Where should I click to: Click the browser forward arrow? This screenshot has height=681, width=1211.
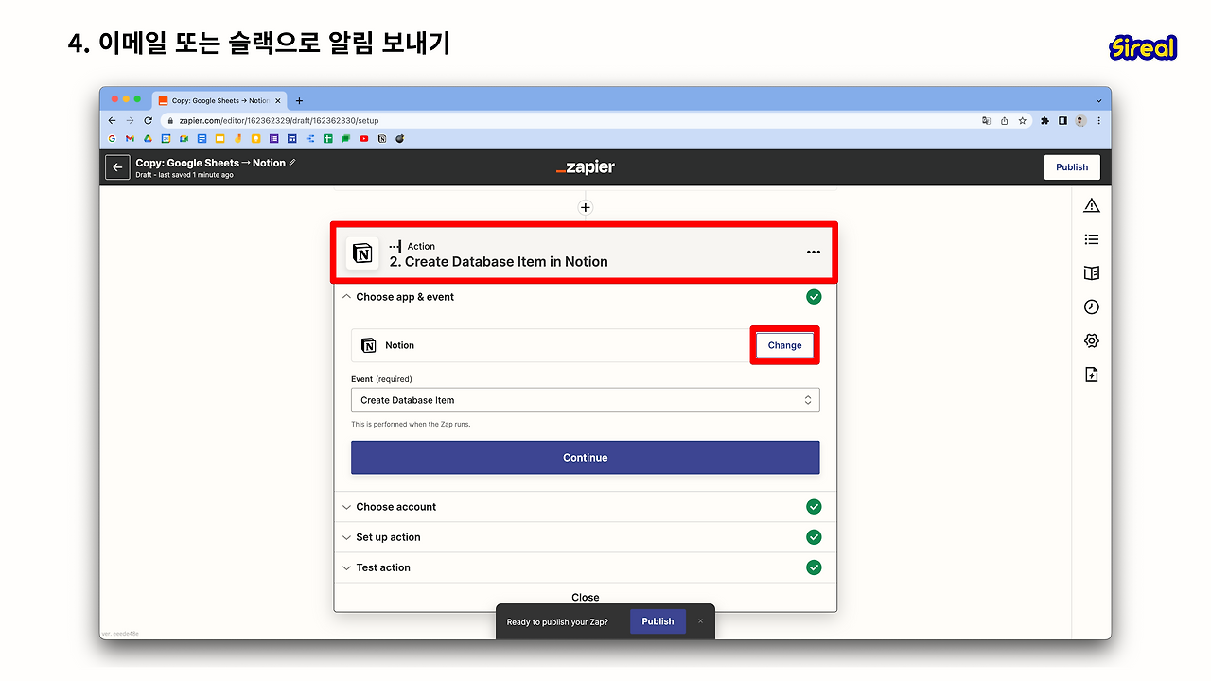click(130, 121)
